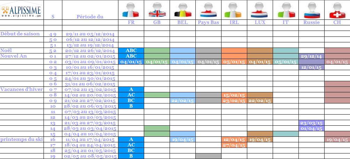
Task: Click the Ireland flag avatar icon
Action: [x=234, y=10]
